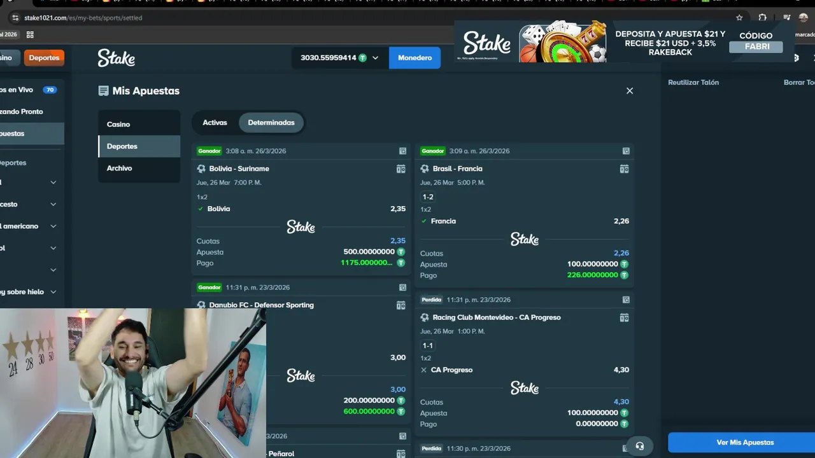Image resolution: width=815 pixels, height=458 pixels.
Task: Click the 226.00000000 Pago amount
Action: point(592,275)
